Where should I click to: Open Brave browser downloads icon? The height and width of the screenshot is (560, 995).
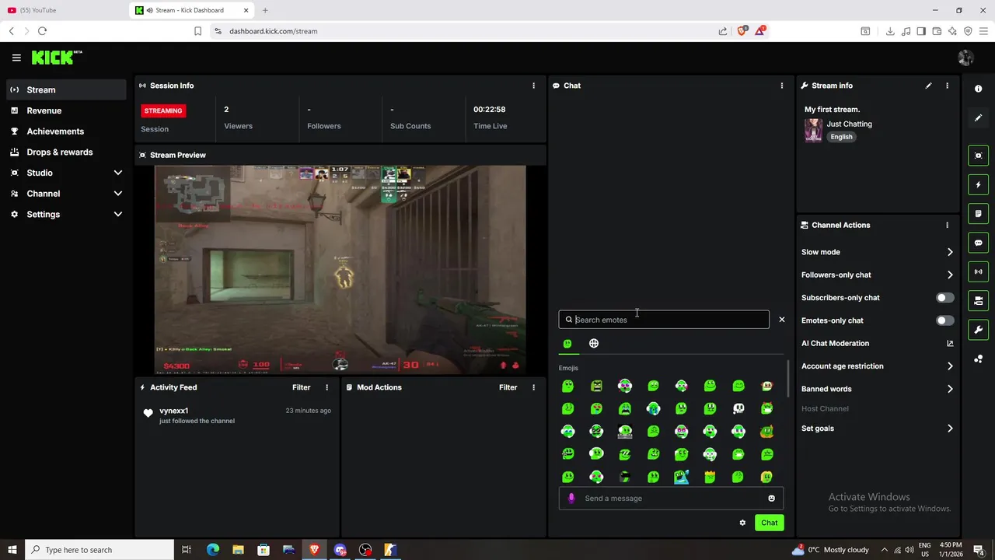890,31
